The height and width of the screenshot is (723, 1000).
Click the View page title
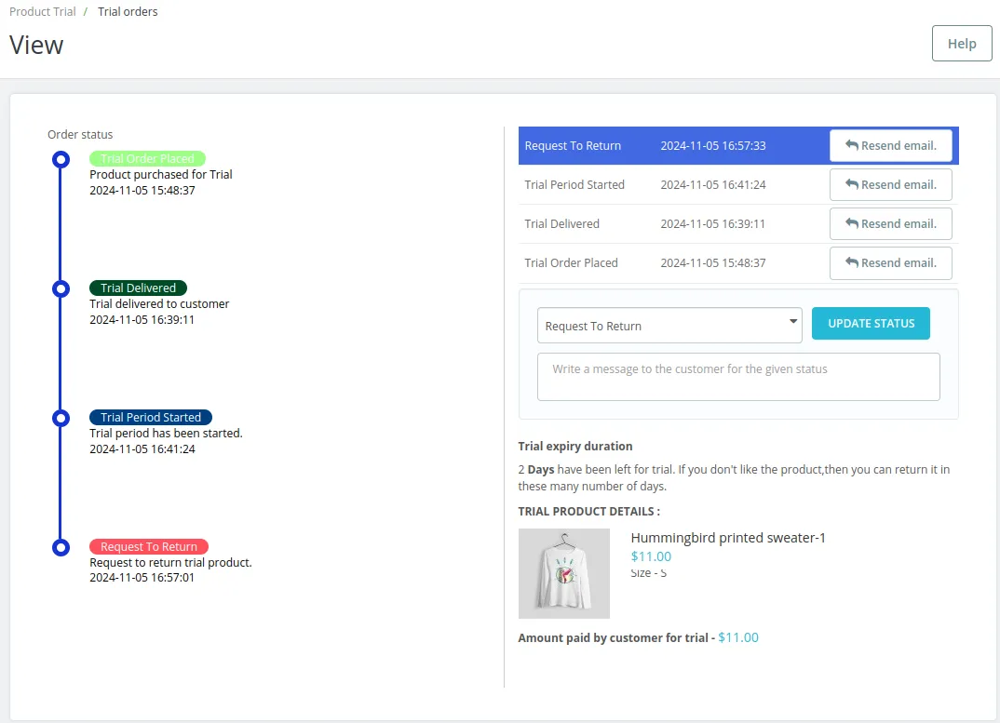coord(36,46)
